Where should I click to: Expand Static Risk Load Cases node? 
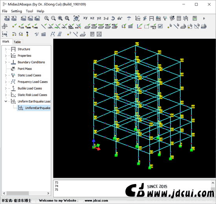[x=5, y=95]
